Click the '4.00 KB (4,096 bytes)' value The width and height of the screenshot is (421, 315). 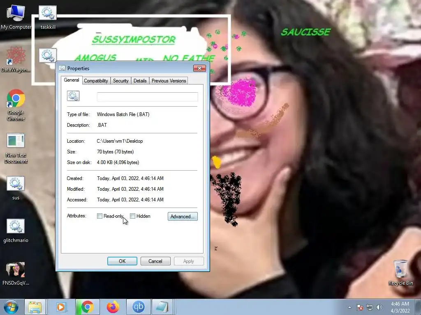[118, 162]
